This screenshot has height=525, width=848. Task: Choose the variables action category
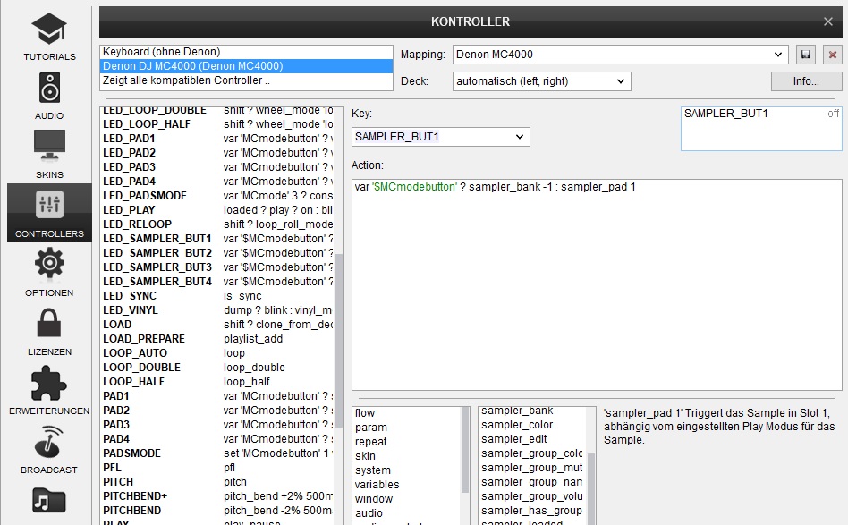[407, 485]
